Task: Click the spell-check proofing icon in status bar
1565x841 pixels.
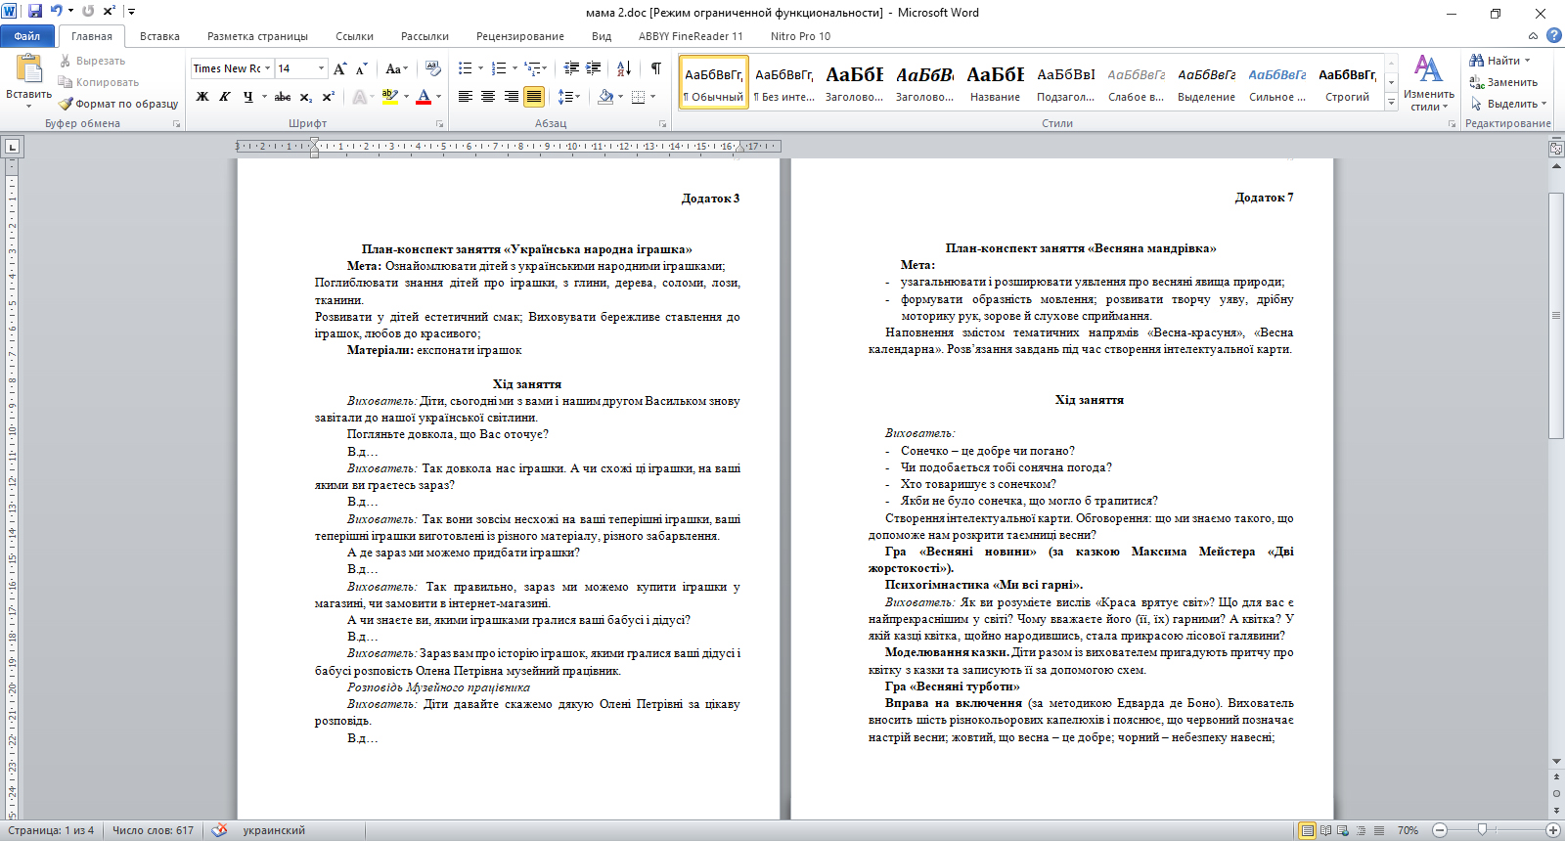Action: click(x=219, y=830)
